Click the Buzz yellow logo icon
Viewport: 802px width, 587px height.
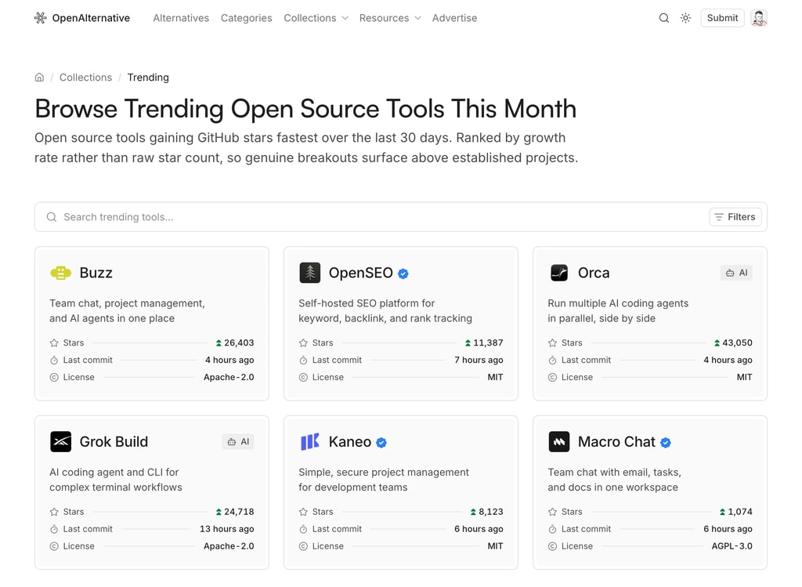coord(60,273)
